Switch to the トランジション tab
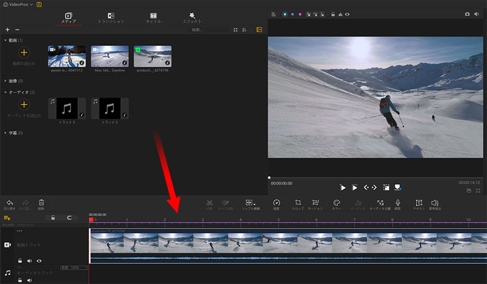 pyautogui.click(x=111, y=18)
